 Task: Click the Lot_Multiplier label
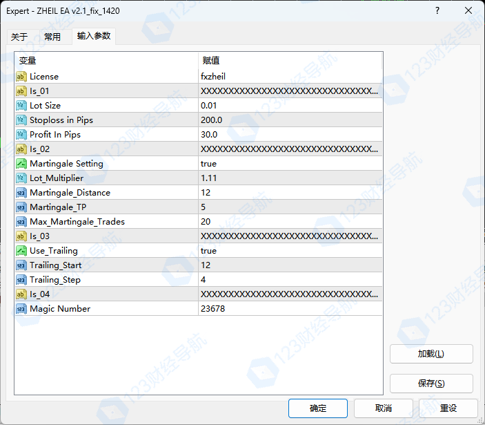point(57,178)
